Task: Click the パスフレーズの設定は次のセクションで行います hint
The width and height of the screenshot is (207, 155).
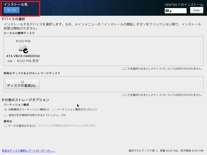Action: (67, 126)
